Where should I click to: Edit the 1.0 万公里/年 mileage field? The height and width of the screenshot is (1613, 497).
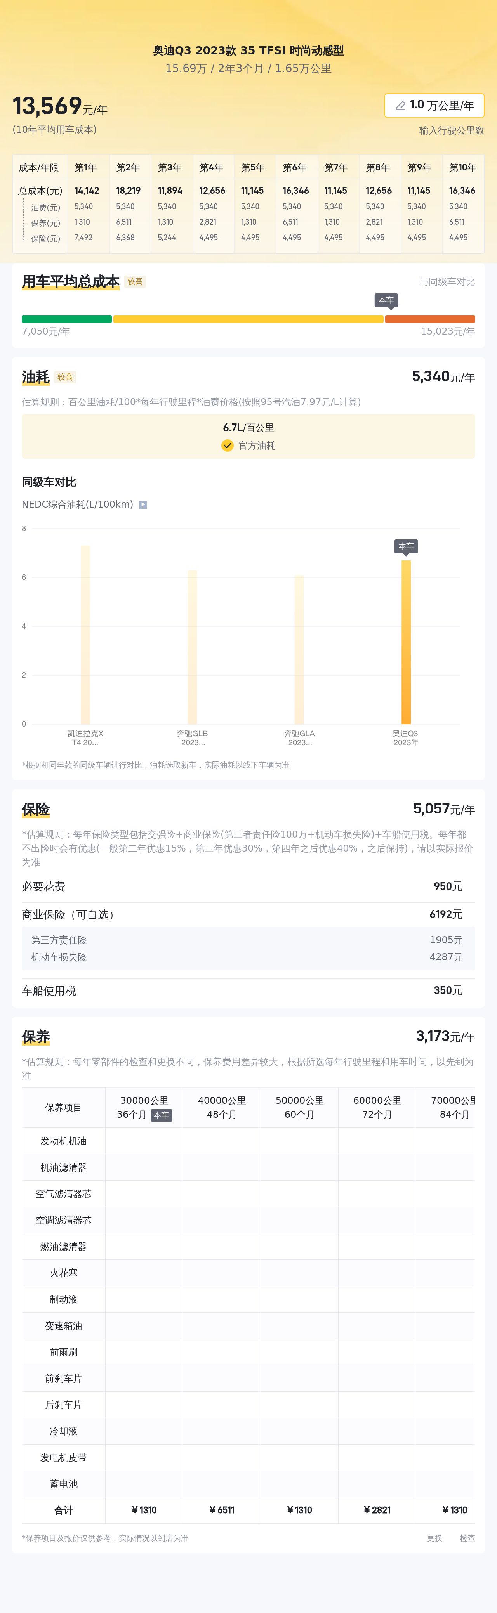tap(434, 105)
